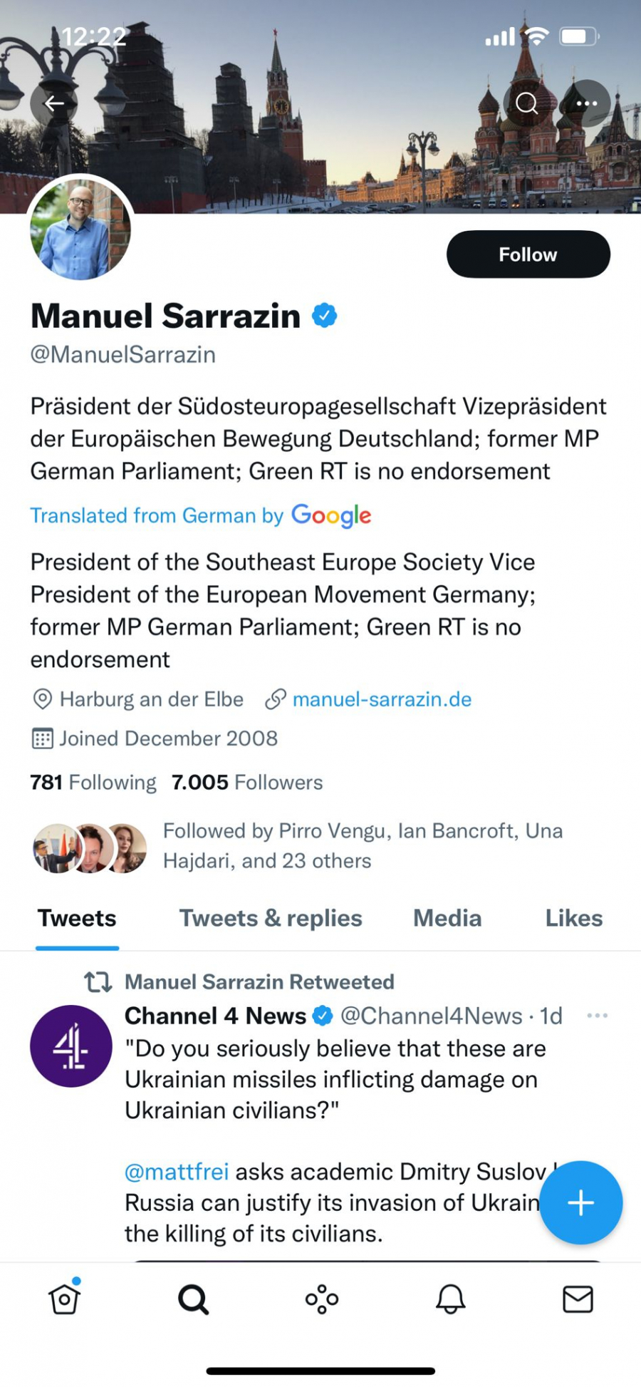Switch to Media tab
This screenshot has height=1387, width=641.
(447, 918)
